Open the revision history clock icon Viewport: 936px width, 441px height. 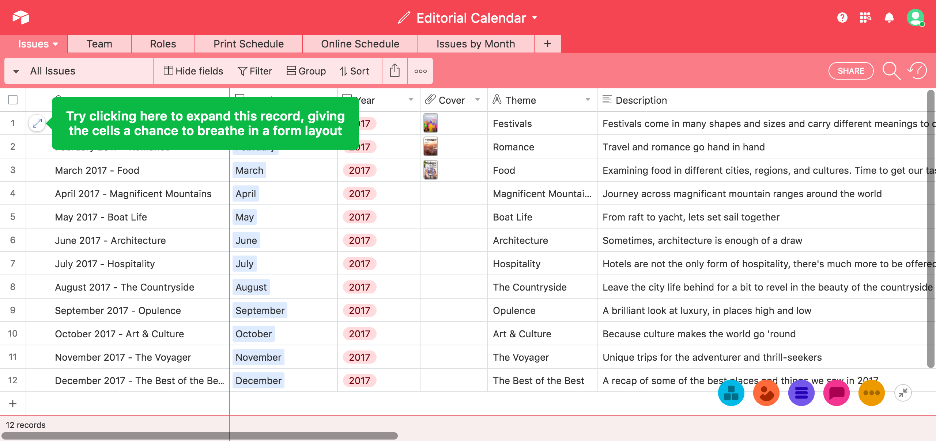tap(917, 70)
